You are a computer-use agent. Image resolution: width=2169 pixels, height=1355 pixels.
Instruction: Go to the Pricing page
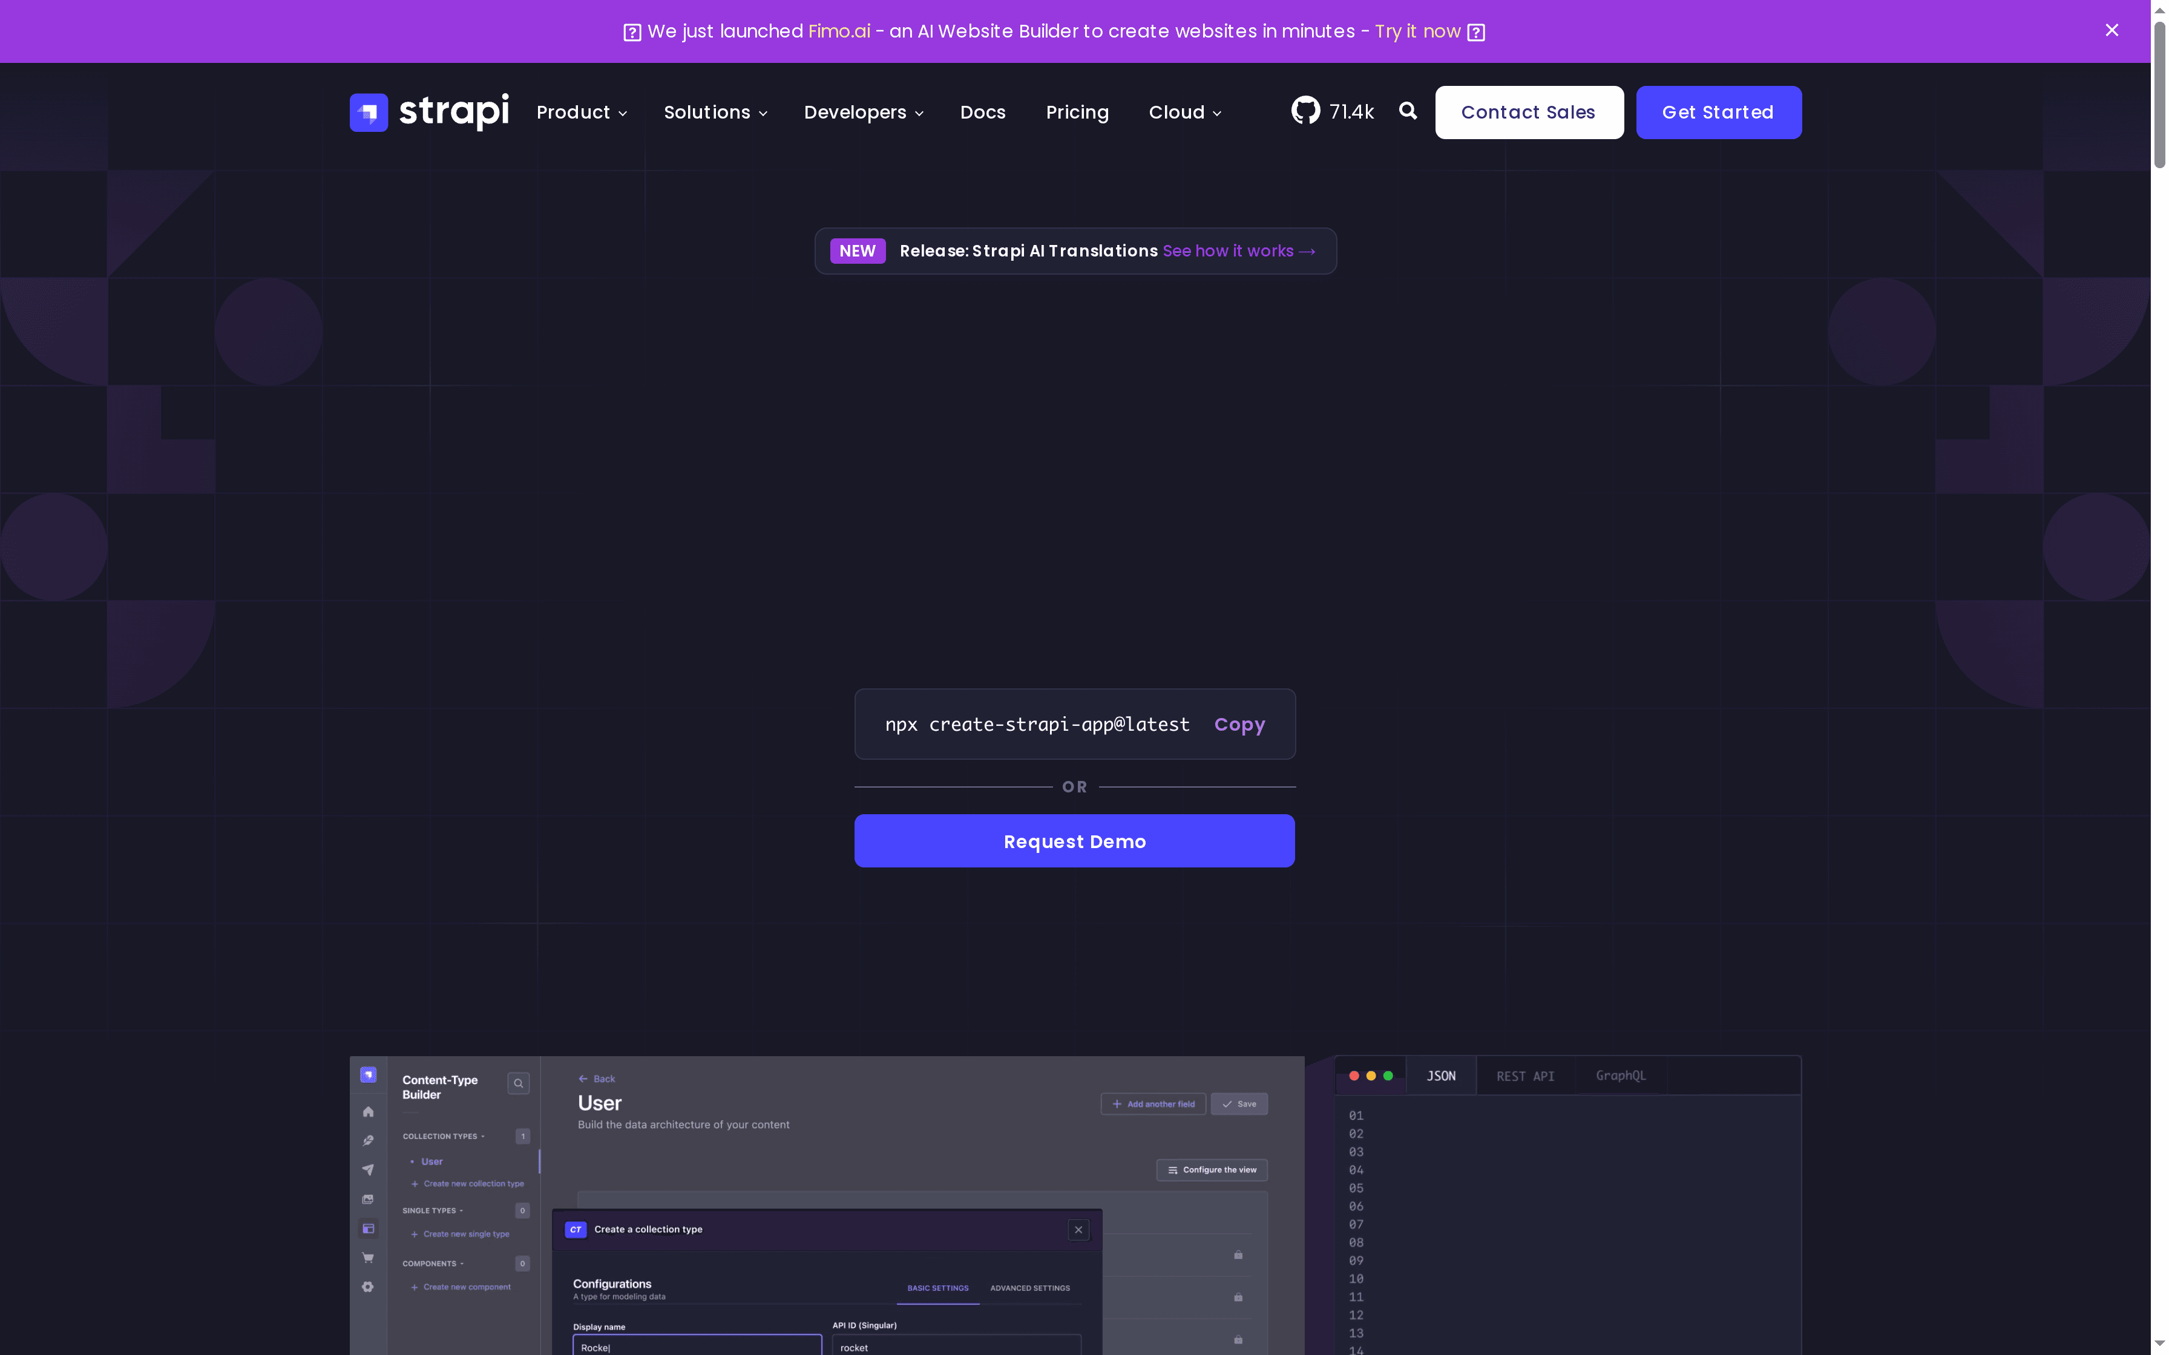(1077, 113)
